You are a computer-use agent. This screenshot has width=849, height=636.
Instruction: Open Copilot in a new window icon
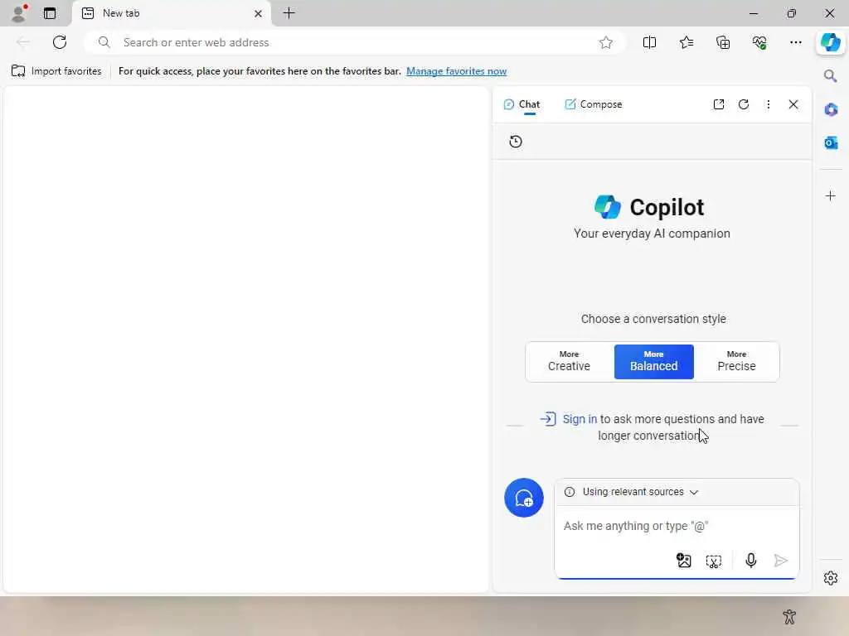pos(719,104)
